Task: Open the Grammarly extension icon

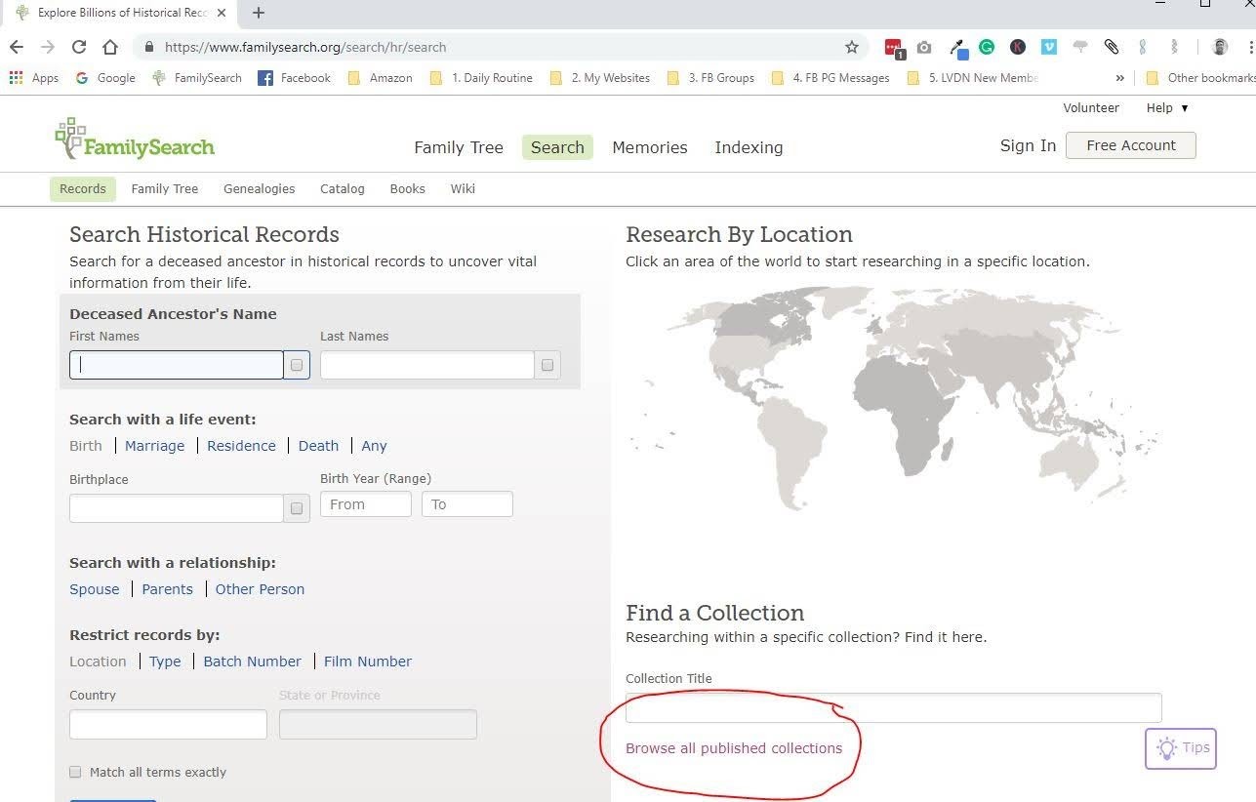Action: (x=987, y=47)
